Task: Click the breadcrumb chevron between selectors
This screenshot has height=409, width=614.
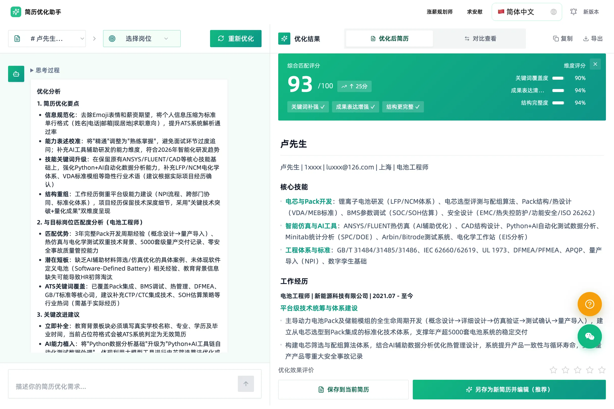Action: coord(94,39)
